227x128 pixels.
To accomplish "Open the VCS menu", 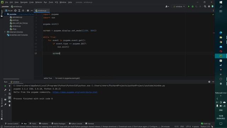I will pos(56,2).
